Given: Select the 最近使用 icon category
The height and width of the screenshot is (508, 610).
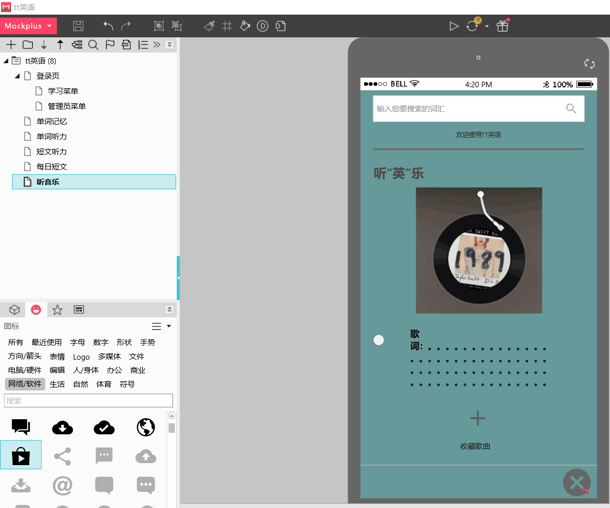Looking at the screenshot, I should (46, 343).
